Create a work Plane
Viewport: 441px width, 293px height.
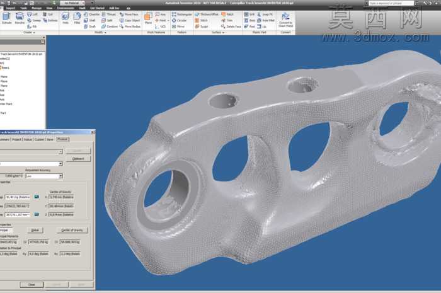click(148, 18)
